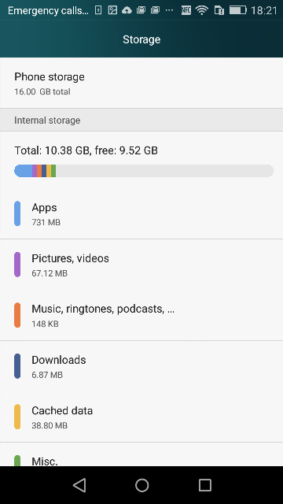Viewport: 283px width, 504px height.
Task: Tap the cloud upload notification icon
Action: click(127, 10)
